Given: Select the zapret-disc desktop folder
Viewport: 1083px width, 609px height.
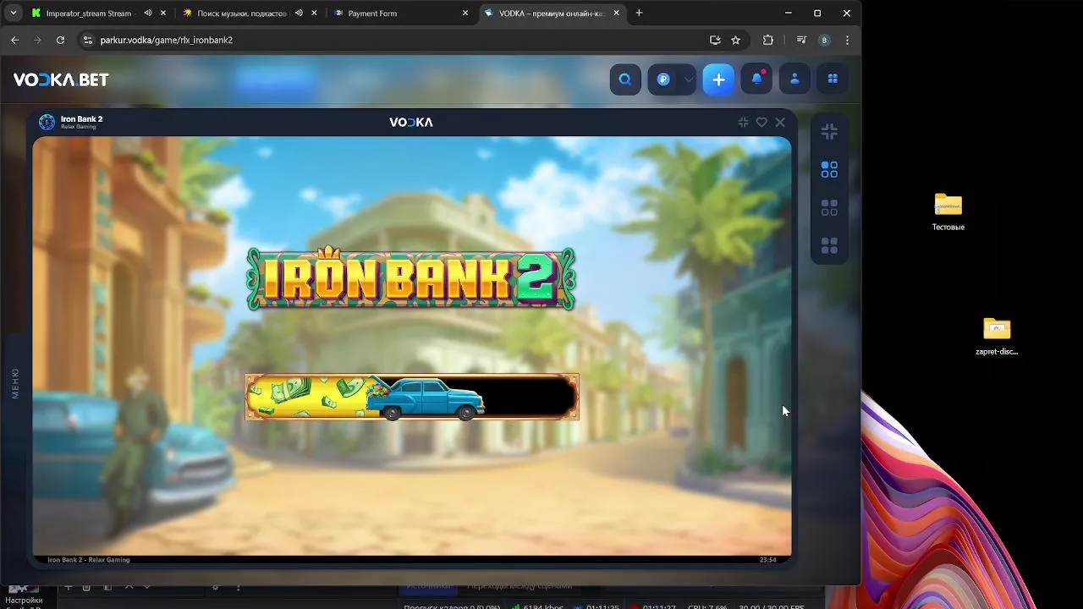Looking at the screenshot, I should click(997, 337).
